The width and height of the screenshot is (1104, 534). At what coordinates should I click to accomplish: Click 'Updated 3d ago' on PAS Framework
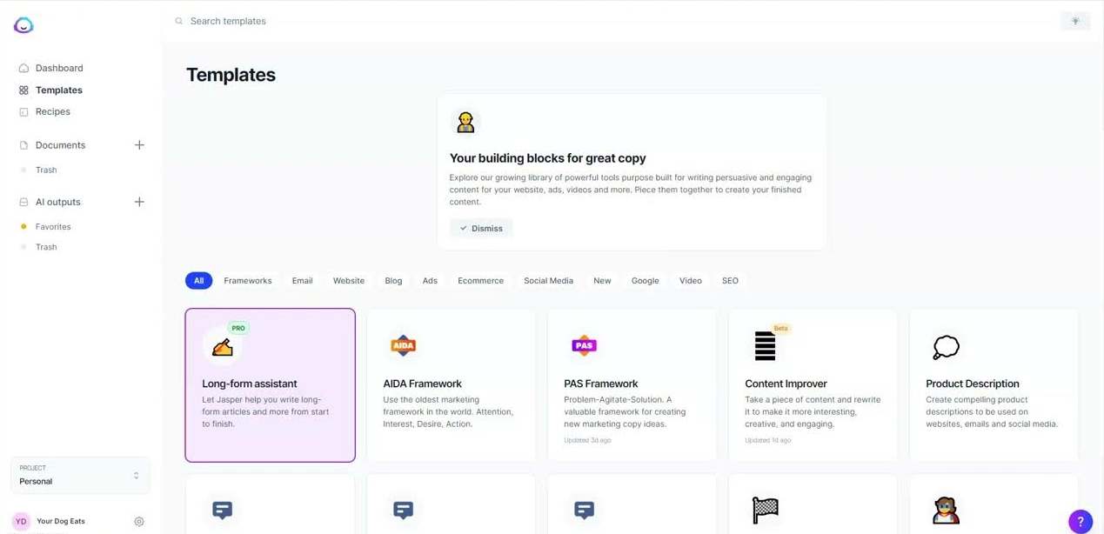tap(587, 441)
